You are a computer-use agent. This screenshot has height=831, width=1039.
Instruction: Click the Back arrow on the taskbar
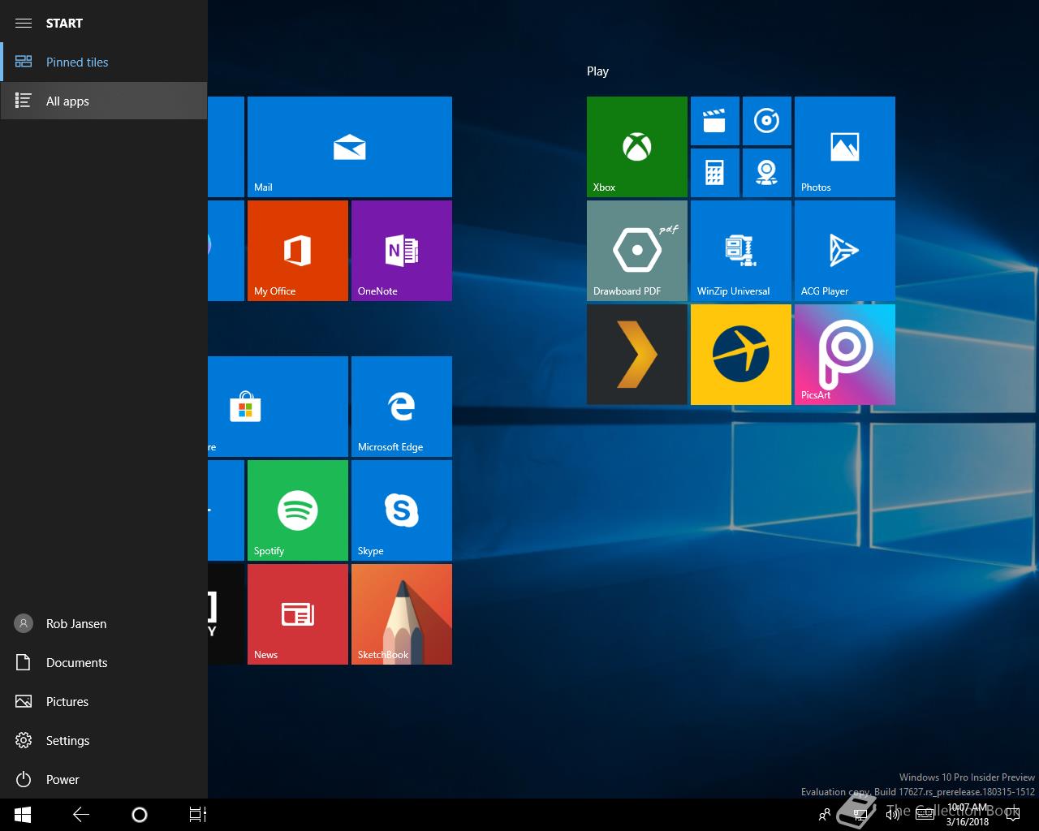81,815
